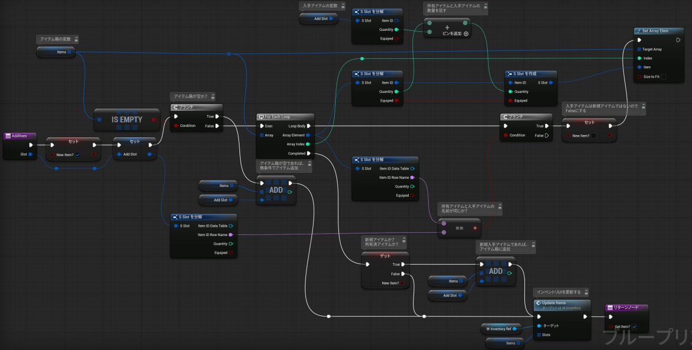Click the リターンノード node icon
692x350 pixels.
610,307
